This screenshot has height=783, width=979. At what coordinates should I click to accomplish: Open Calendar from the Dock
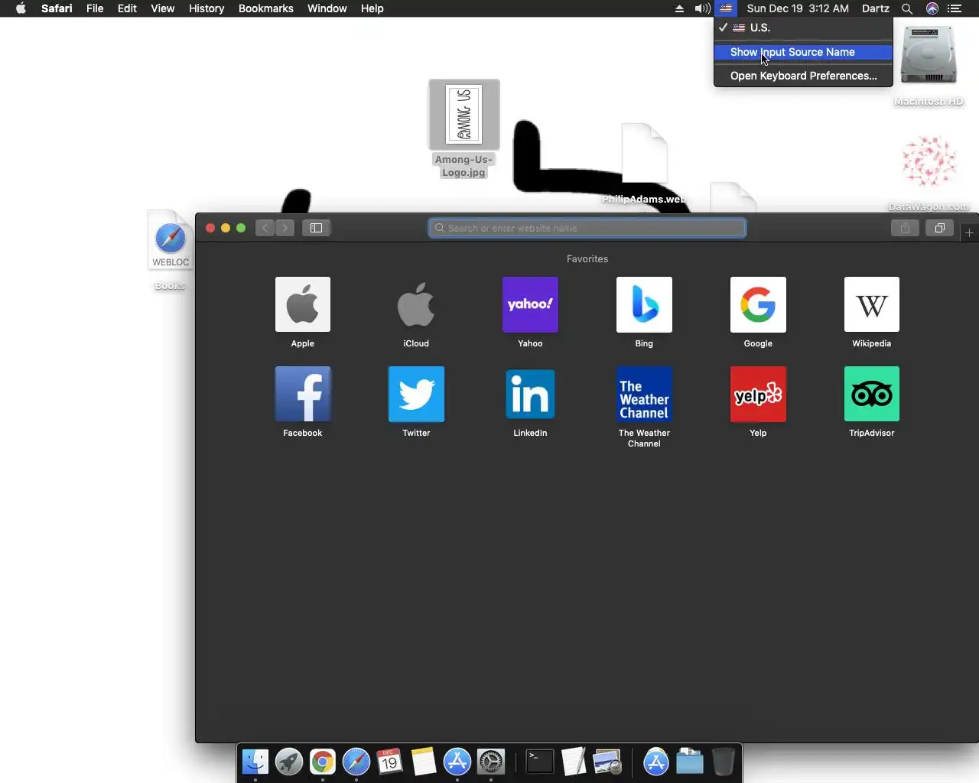(x=390, y=762)
